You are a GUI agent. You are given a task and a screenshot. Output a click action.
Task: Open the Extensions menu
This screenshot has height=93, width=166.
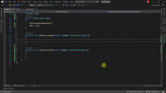coord(58,2)
